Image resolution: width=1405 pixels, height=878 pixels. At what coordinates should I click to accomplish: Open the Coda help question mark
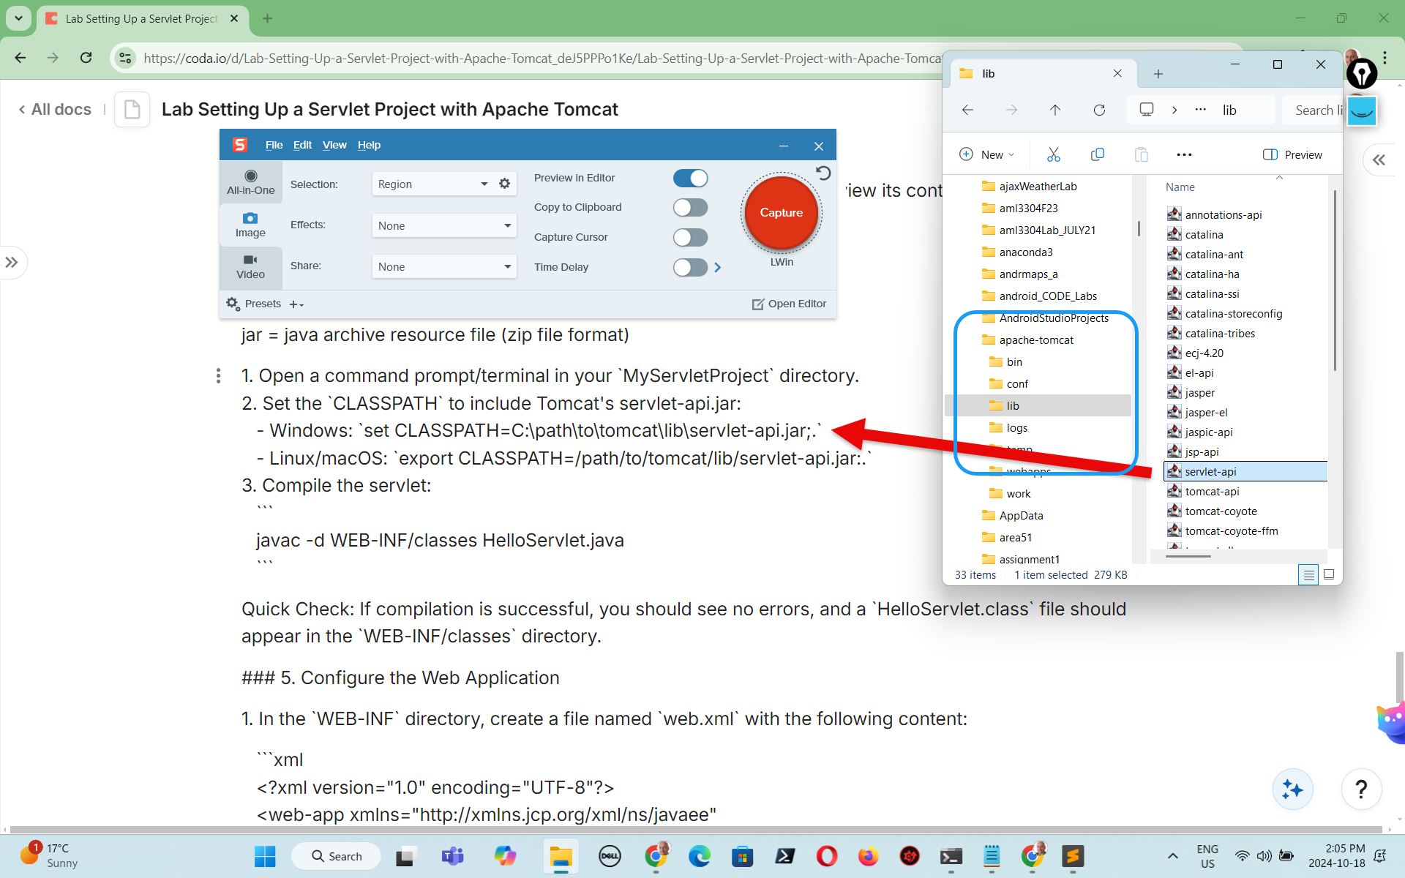coord(1361,789)
